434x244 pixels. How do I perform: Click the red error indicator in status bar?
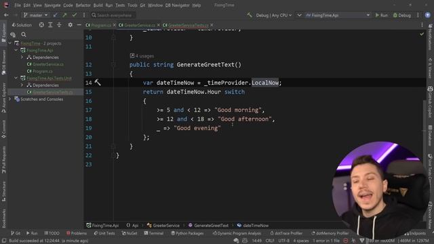point(346,241)
